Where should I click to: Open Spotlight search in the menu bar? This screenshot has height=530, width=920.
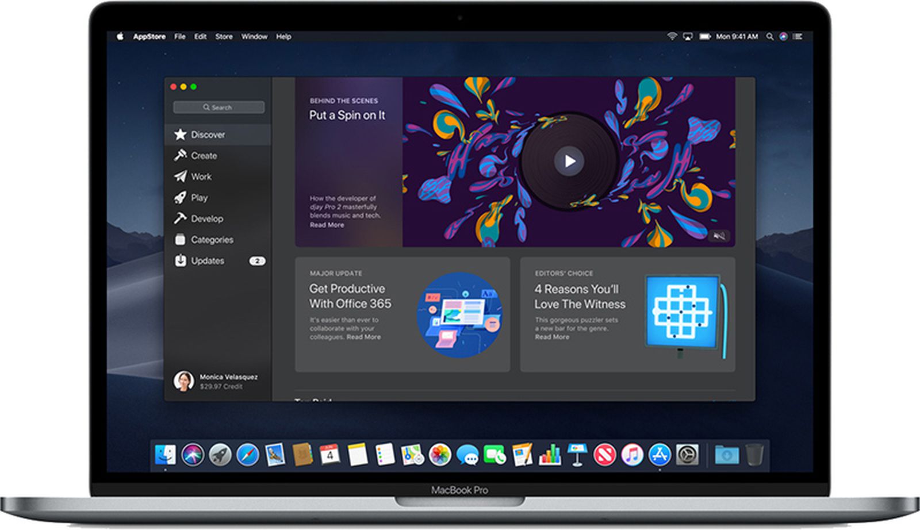(770, 36)
